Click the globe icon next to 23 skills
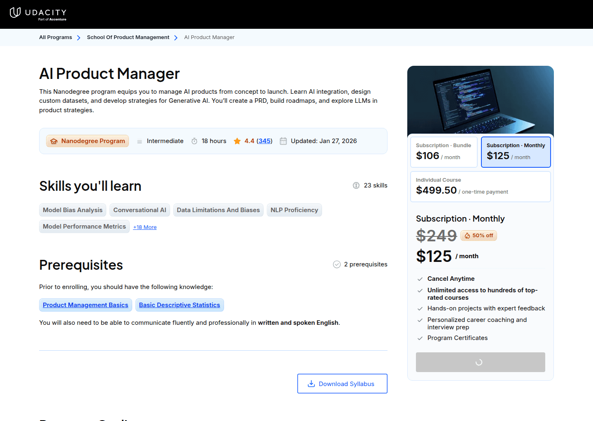 (x=356, y=185)
